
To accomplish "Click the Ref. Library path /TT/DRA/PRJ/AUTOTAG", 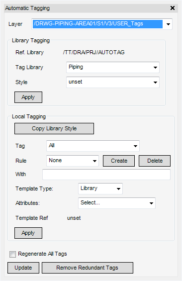I will click(x=93, y=52).
